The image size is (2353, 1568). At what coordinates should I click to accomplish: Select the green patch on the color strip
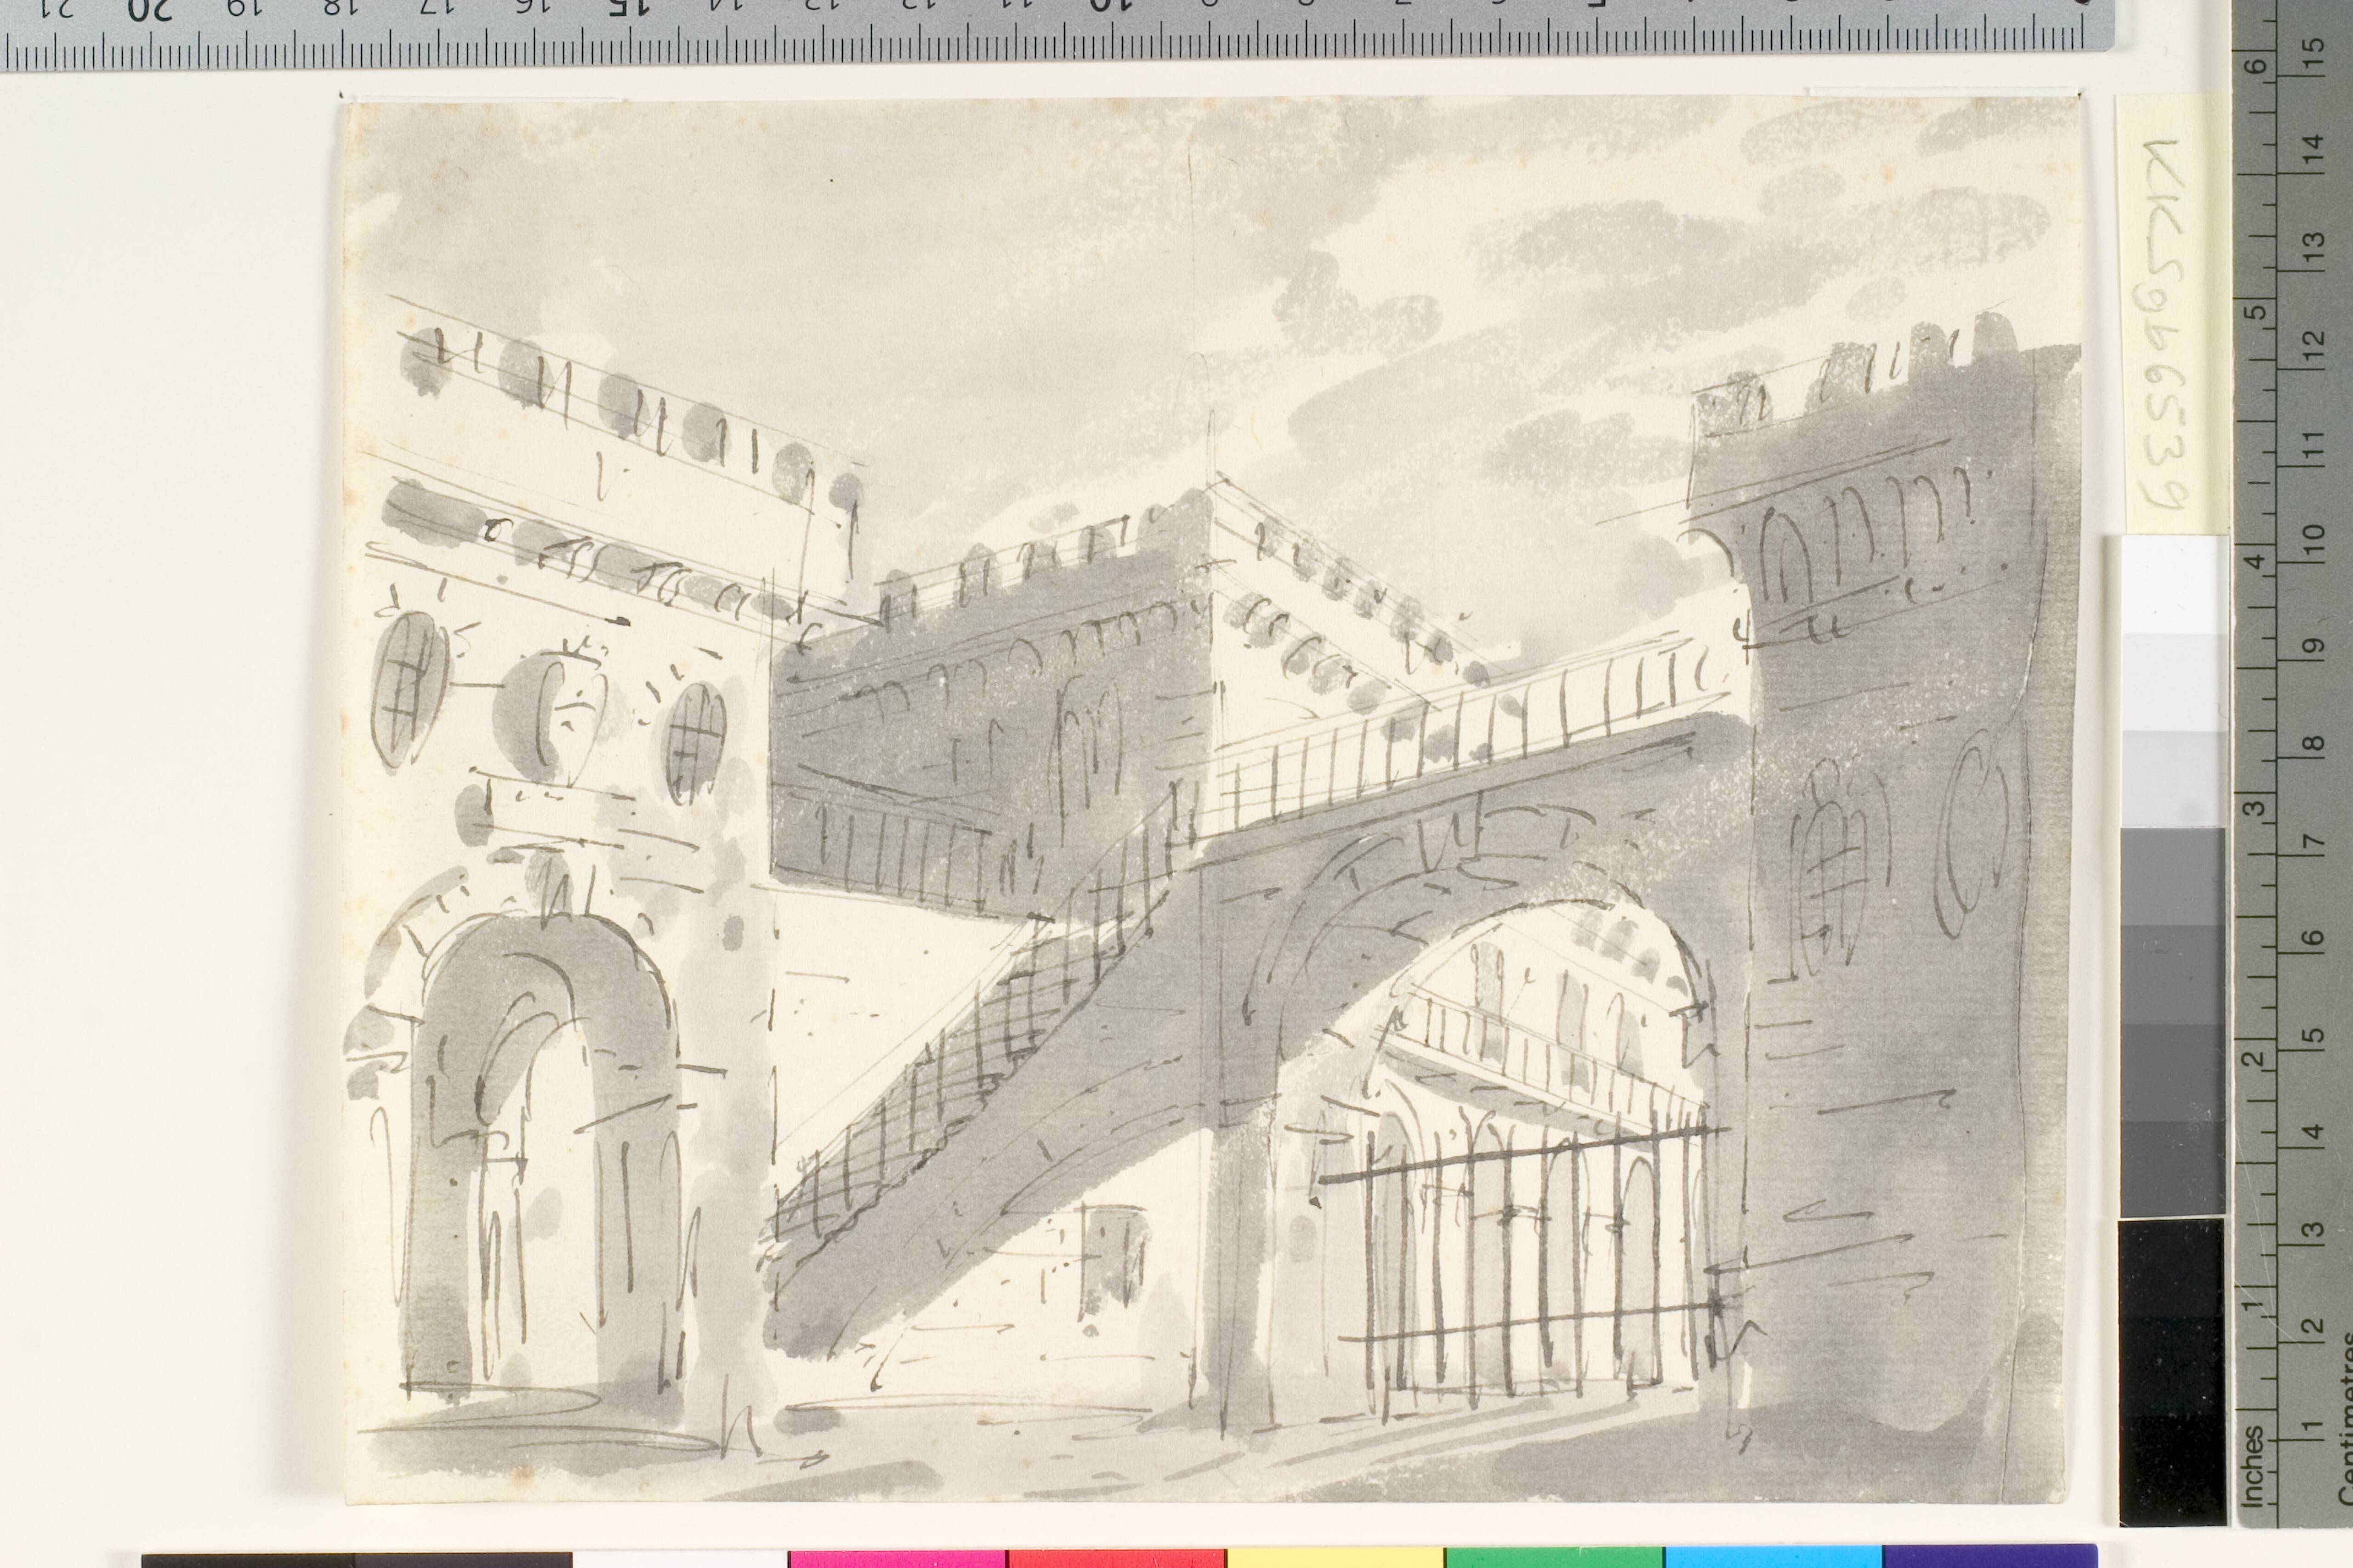pyautogui.click(x=1555, y=1559)
